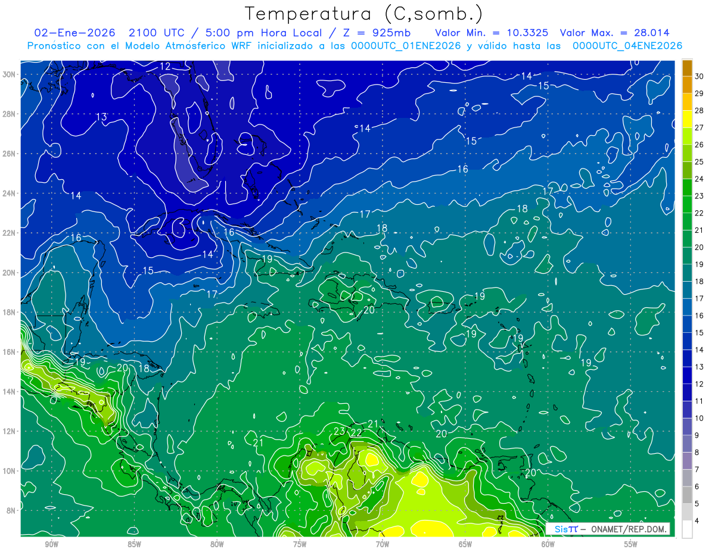Click the 'ONAMET/REP.DOM.' credit label
This screenshot has height=552, width=715.
click(x=629, y=529)
